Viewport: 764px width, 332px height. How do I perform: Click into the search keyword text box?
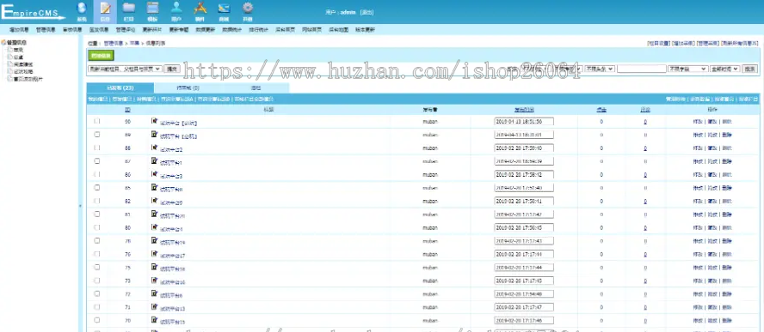pos(641,69)
